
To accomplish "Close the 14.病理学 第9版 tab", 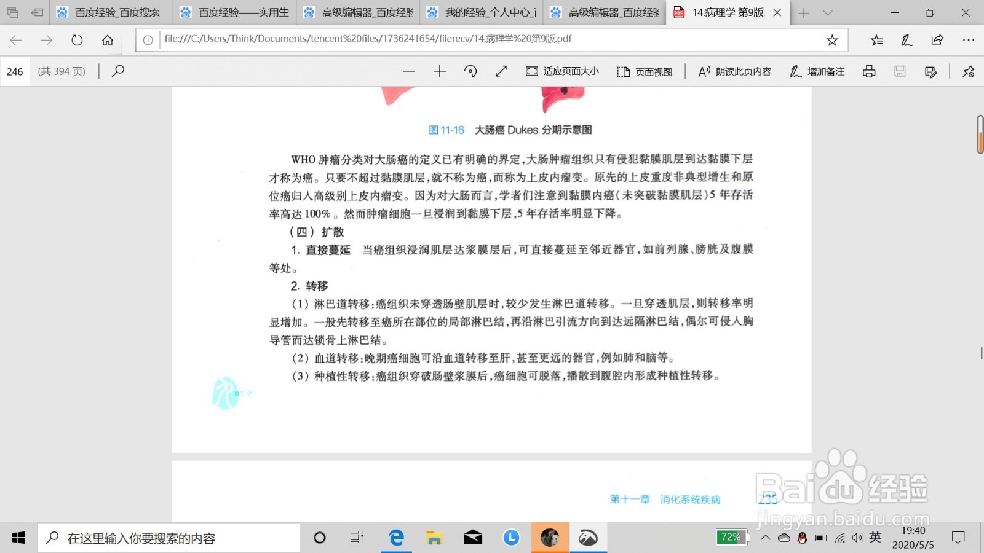I will click(x=777, y=12).
